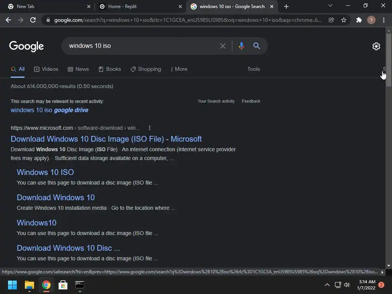Click the padlock site info icon
The image size is (392, 294).
click(x=48, y=20)
